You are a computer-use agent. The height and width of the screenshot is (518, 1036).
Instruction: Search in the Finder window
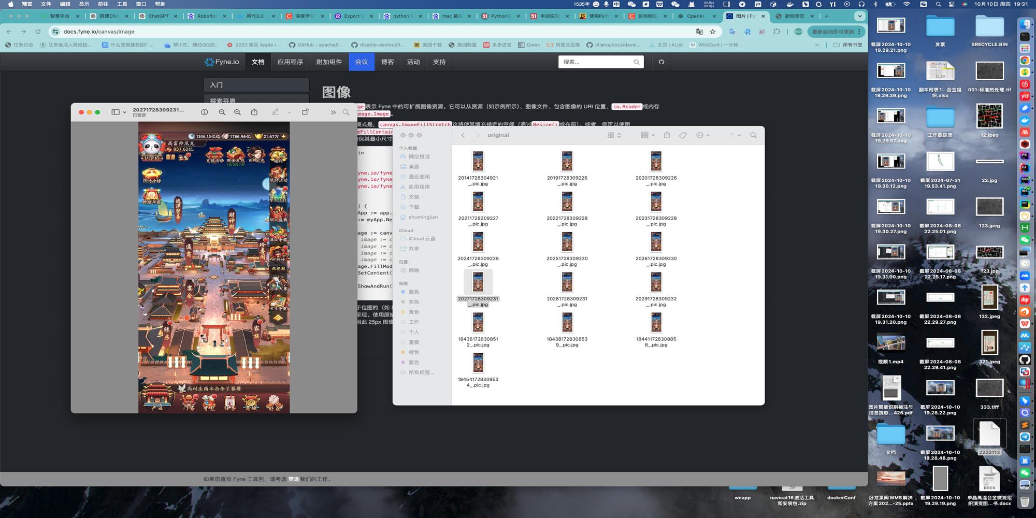point(754,135)
